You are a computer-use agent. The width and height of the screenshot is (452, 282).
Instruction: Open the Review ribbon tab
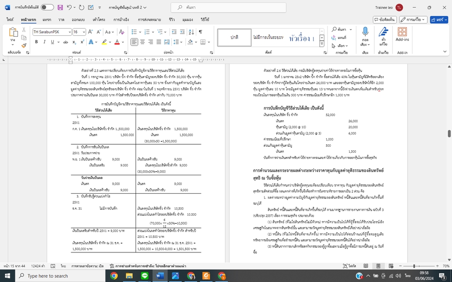point(172,20)
